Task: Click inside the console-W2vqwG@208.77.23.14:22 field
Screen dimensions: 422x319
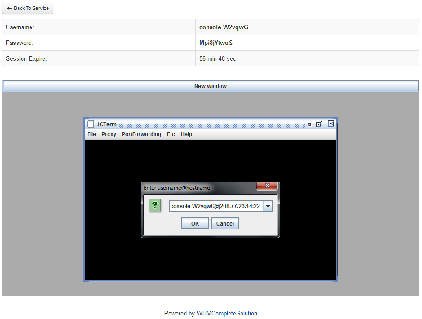Action: [x=215, y=206]
